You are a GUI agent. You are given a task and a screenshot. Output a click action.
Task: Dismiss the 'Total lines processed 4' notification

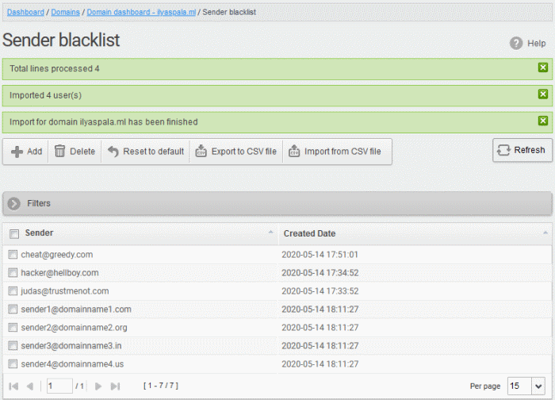(543, 67)
